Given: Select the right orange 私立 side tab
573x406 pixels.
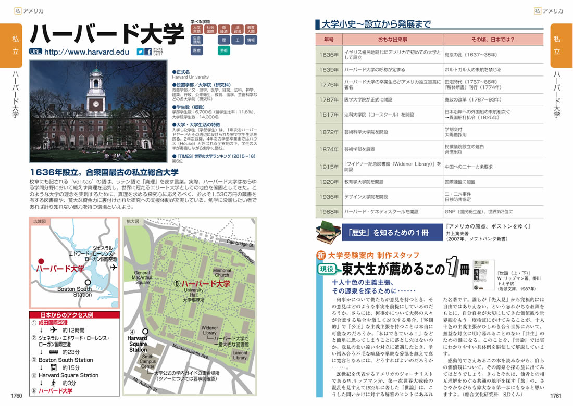Looking at the screenshot, I should (x=562, y=46).
